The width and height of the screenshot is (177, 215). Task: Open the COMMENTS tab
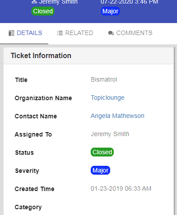pos(130,33)
